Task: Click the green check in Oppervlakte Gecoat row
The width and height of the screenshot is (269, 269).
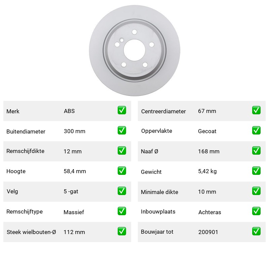Action: pos(256,130)
